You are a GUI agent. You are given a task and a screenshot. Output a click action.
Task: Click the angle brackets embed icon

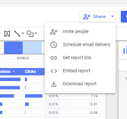coord(54,71)
